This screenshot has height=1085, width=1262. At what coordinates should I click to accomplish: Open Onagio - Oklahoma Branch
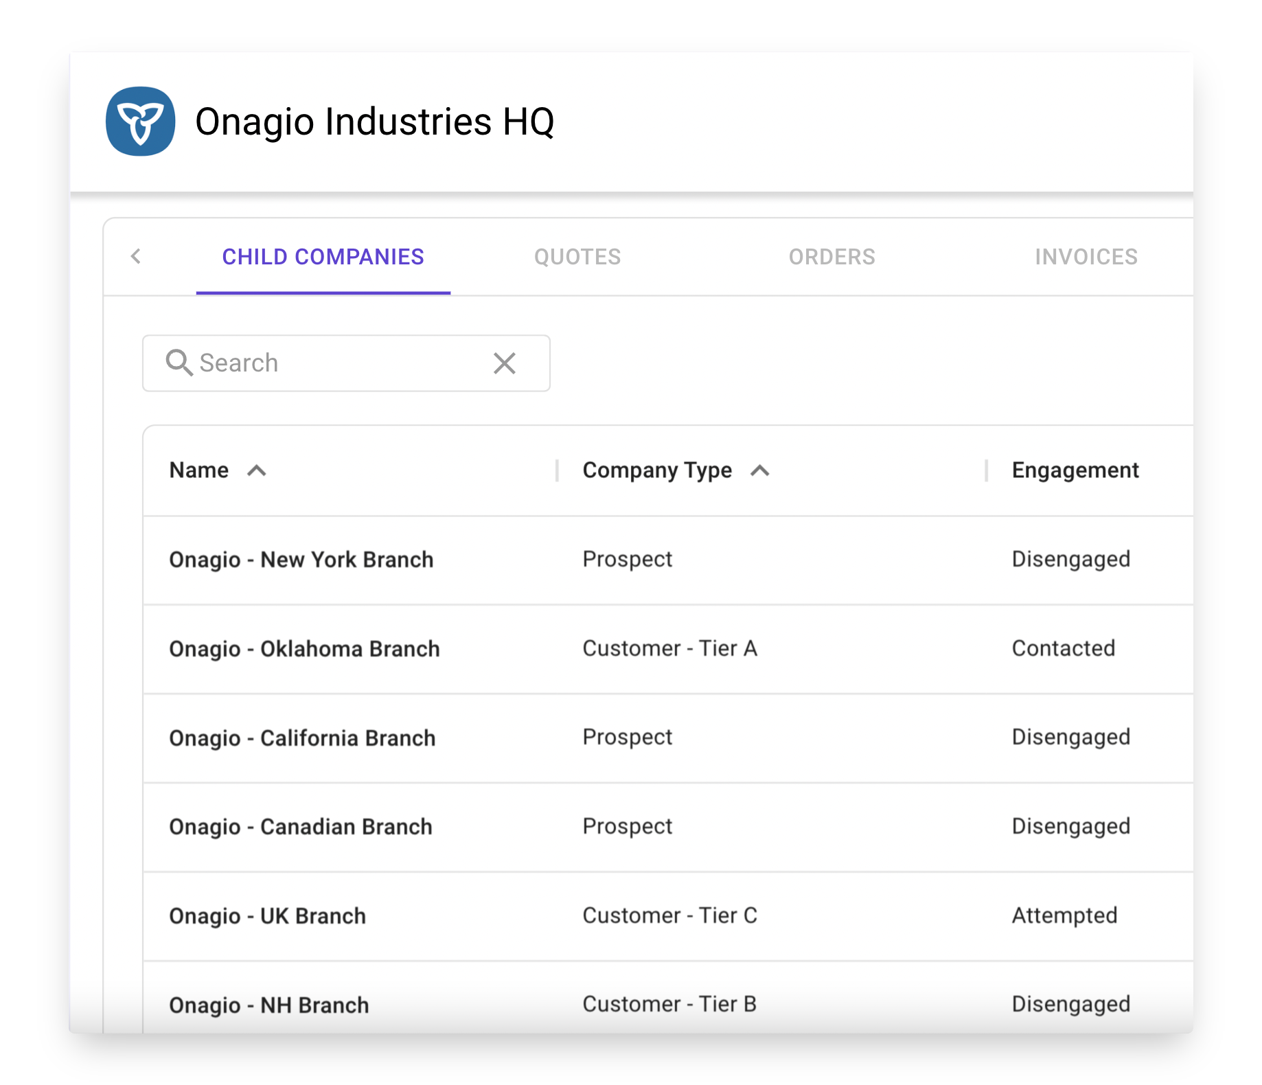click(304, 649)
